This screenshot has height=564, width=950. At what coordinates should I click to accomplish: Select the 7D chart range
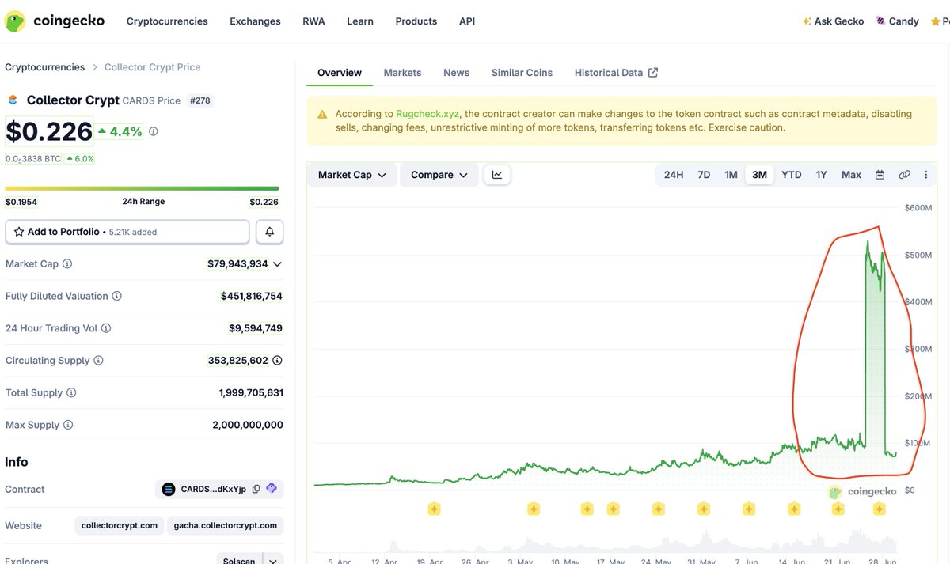[704, 175]
